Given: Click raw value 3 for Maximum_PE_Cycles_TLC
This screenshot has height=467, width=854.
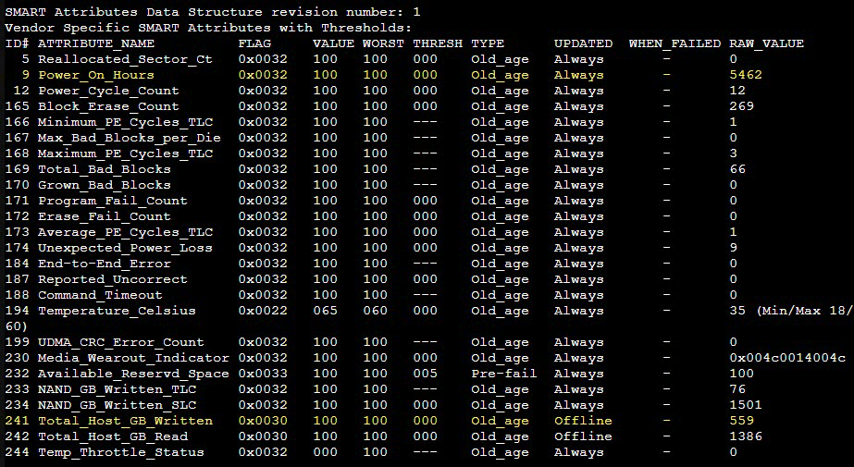Looking at the screenshot, I should pyautogui.click(x=734, y=154).
